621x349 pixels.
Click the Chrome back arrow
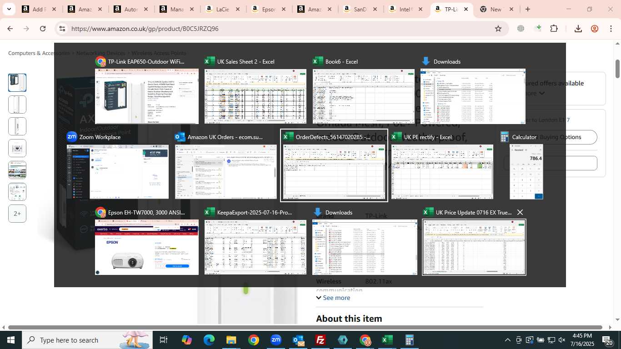[10, 29]
